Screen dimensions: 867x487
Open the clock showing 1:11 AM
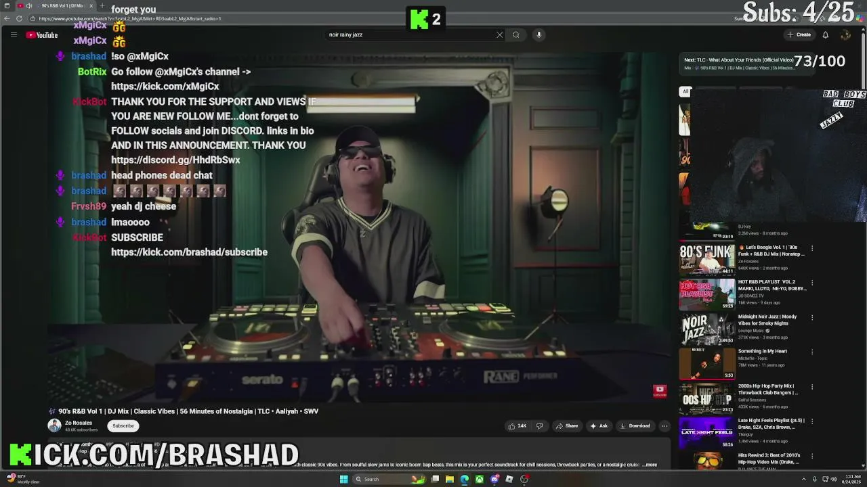tap(851, 479)
